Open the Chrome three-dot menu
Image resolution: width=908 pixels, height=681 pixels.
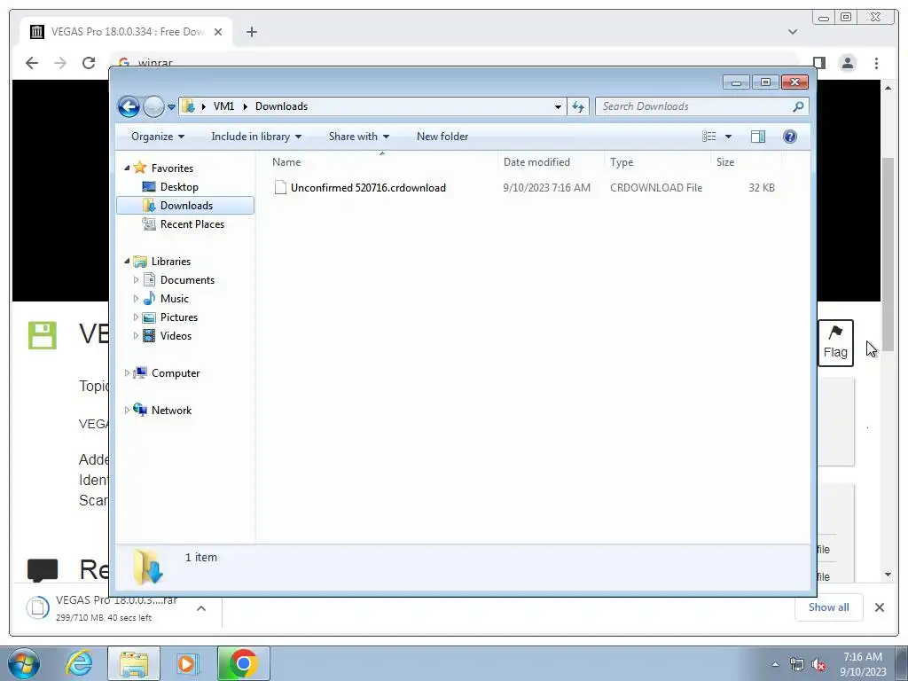877,63
